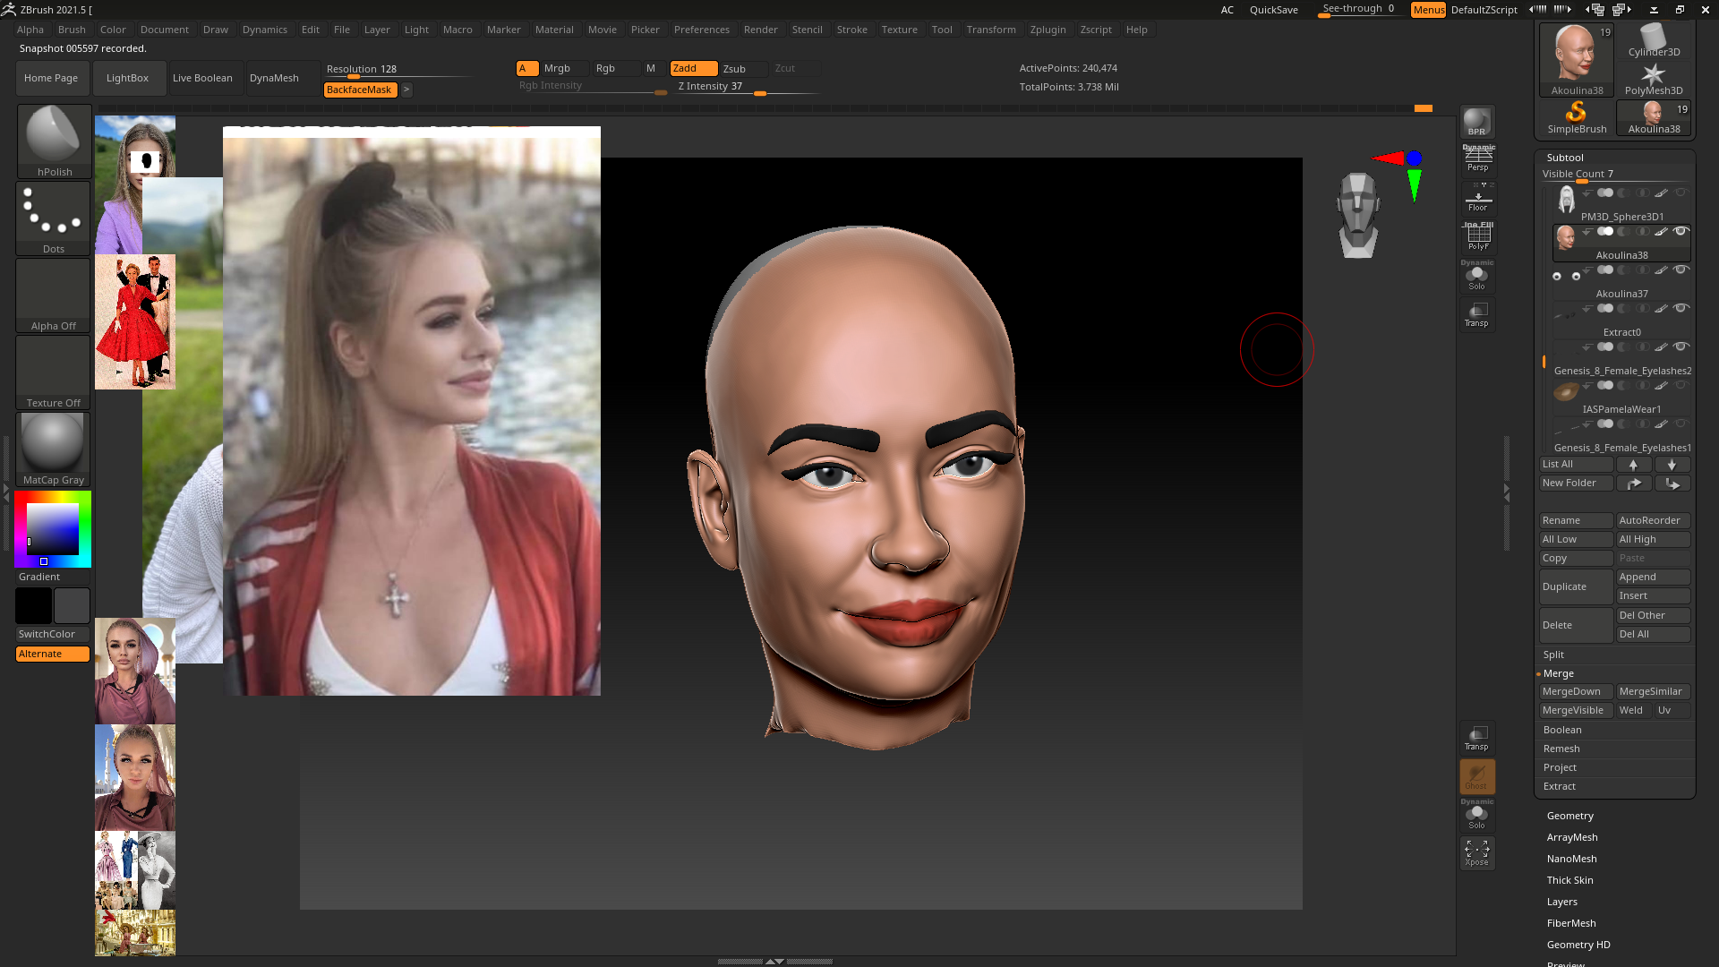This screenshot has width=1719, height=967.
Task: Expand the Extract subtool section
Action: coord(1559,786)
